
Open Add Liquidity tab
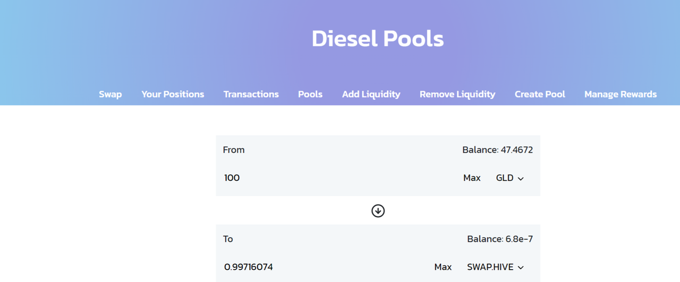pos(371,94)
